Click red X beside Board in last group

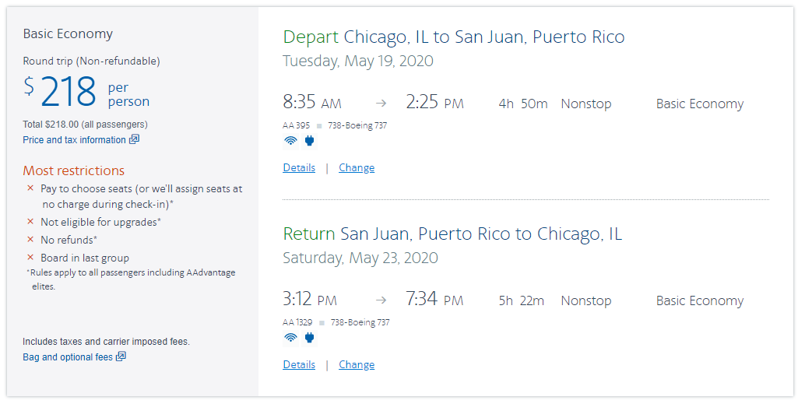click(30, 258)
